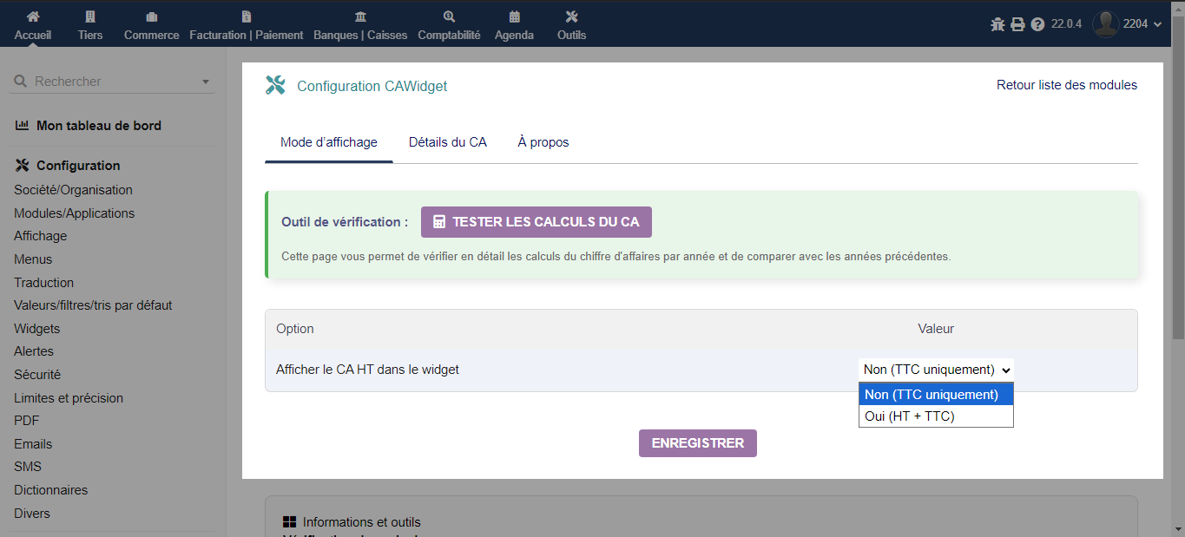Go to Société/Organisation settings
The height and width of the screenshot is (537, 1185).
click(x=73, y=190)
